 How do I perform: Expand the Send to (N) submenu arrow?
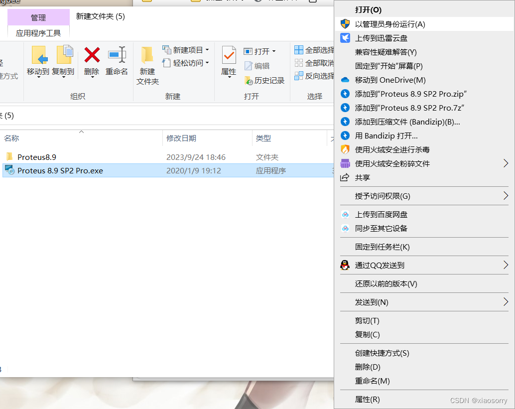pos(506,302)
